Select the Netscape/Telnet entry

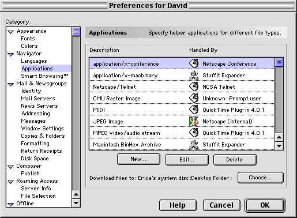pos(182,87)
